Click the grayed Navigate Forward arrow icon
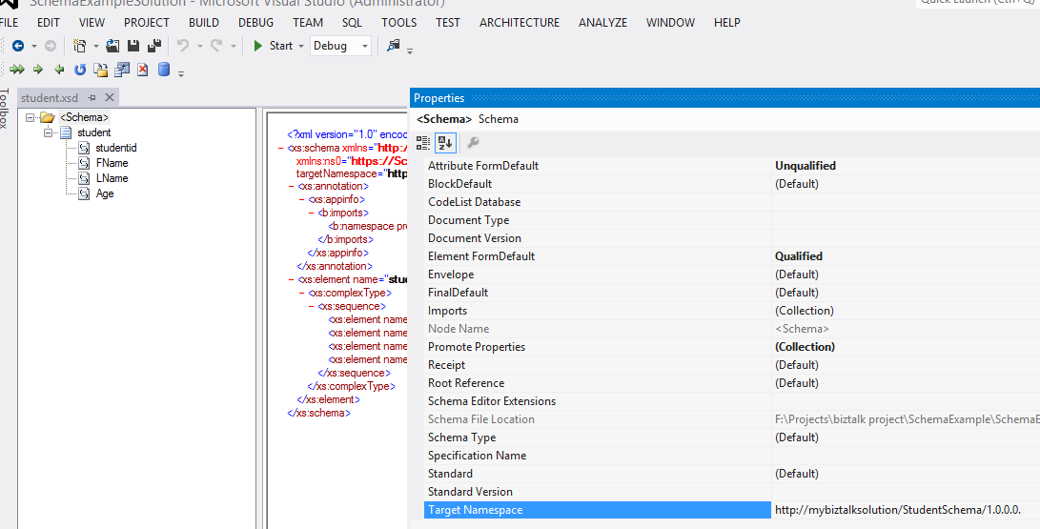The image size is (1040, 529). [x=51, y=46]
